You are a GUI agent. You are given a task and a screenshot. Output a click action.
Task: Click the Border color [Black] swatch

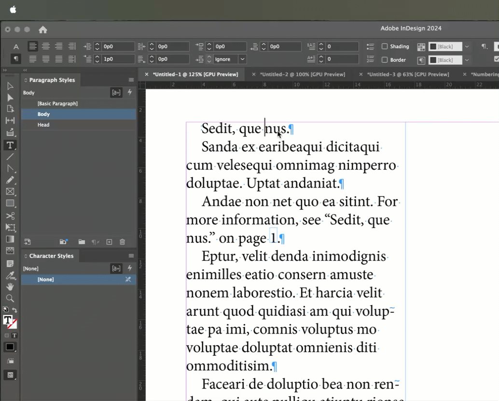point(445,60)
